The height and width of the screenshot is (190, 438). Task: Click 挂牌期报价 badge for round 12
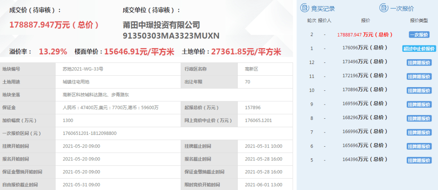[x=419, y=62]
